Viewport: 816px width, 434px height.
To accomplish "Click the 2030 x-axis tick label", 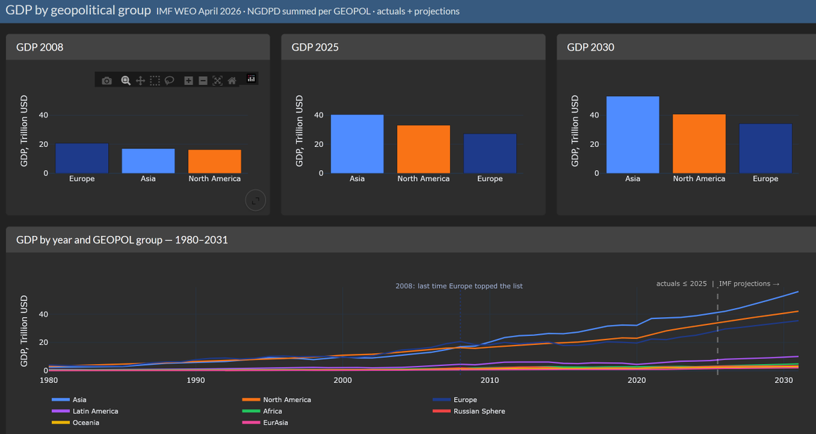I will (783, 380).
